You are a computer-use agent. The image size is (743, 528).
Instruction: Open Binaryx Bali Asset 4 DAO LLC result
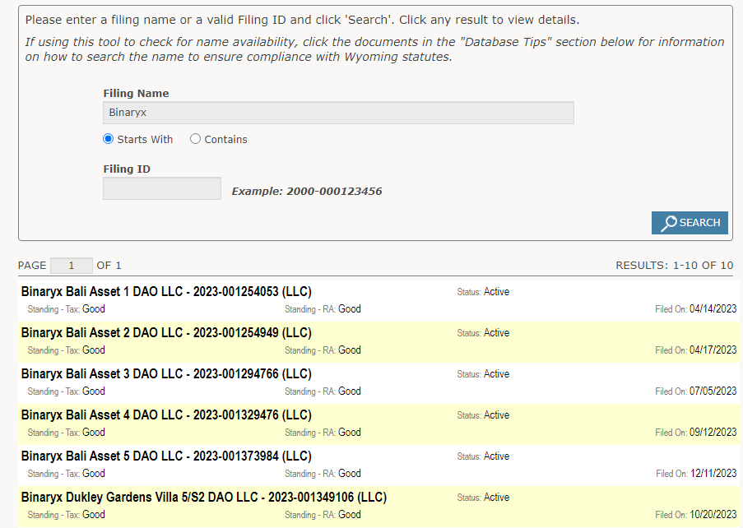click(166, 415)
